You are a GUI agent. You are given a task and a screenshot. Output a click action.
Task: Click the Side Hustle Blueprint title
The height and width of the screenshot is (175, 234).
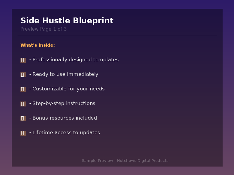(67, 21)
